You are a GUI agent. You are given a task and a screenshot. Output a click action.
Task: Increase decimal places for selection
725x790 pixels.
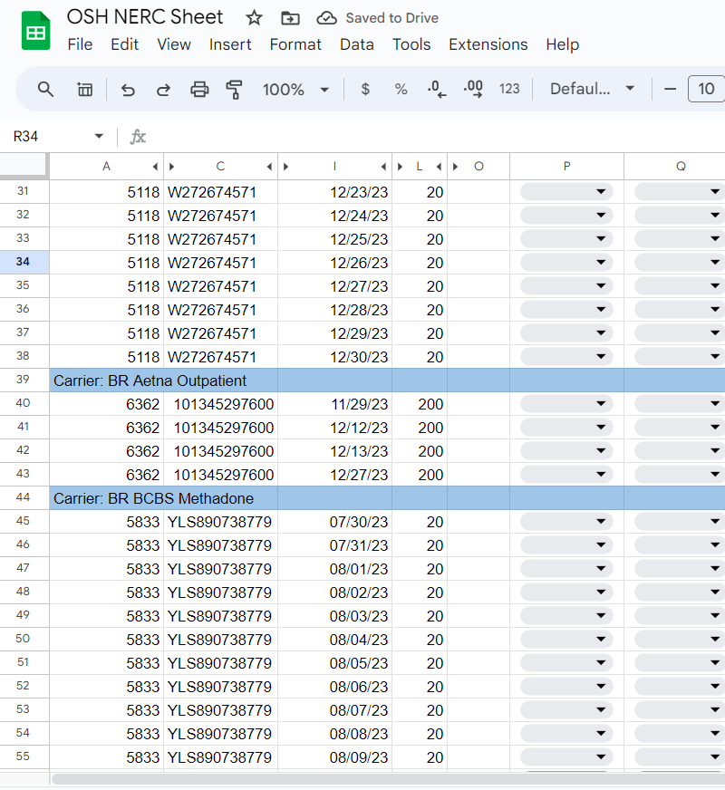[x=472, y=89]
